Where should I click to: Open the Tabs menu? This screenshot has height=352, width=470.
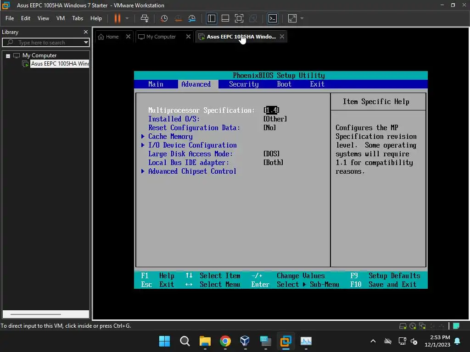point(77,18)
